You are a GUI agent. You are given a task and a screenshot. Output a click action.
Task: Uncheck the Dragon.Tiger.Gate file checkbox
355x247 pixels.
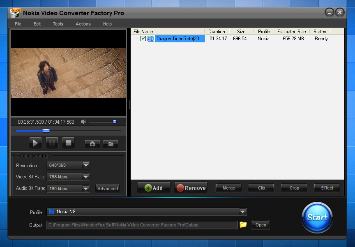pyautogui.click(x=143, y=39)
